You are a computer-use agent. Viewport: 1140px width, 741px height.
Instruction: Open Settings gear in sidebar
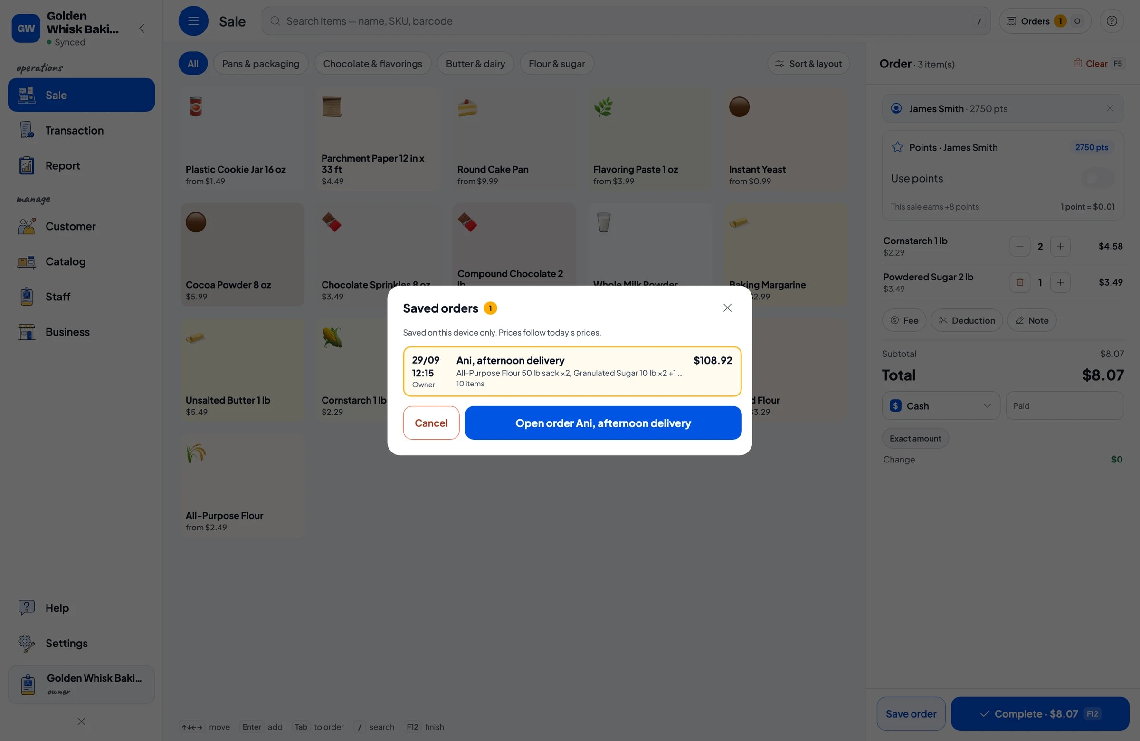coord(81,643)
